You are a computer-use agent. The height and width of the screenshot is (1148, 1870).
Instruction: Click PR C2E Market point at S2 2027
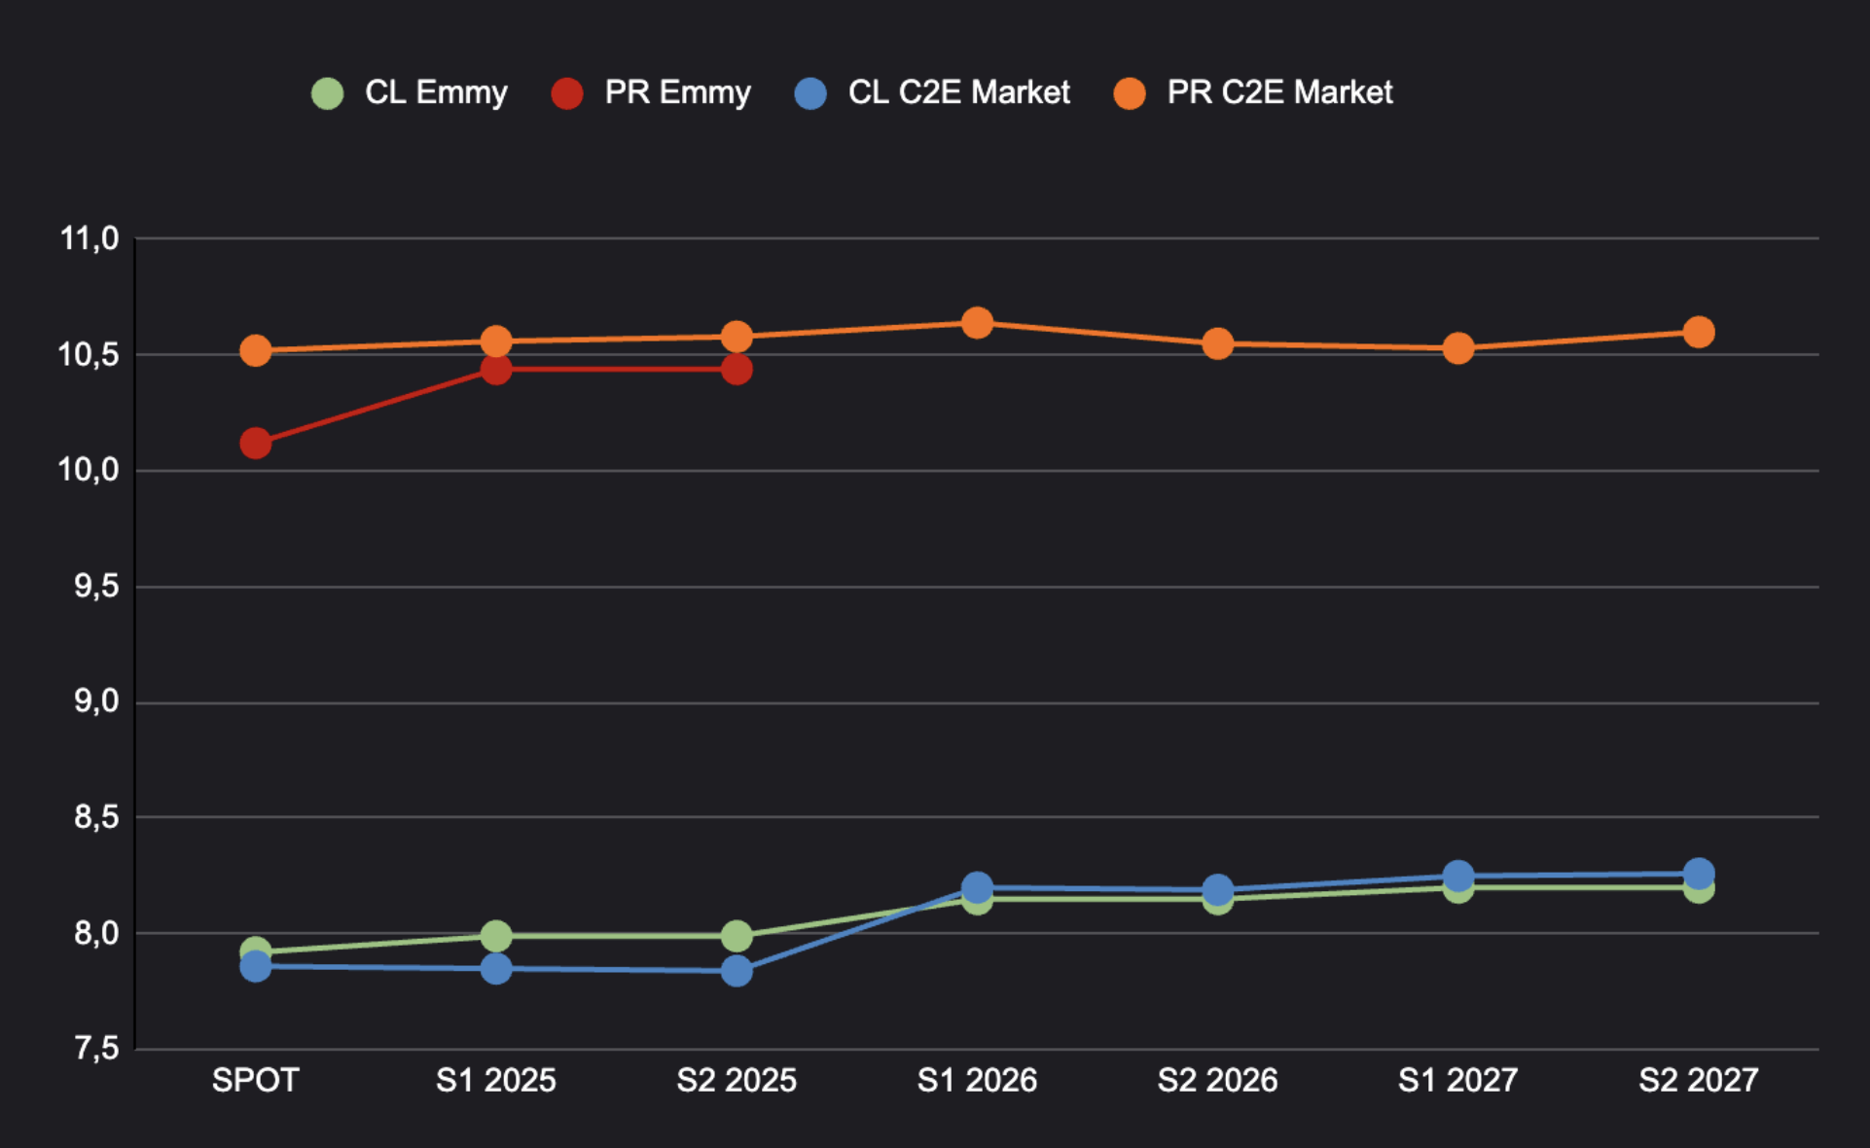tap(1699, 333)
